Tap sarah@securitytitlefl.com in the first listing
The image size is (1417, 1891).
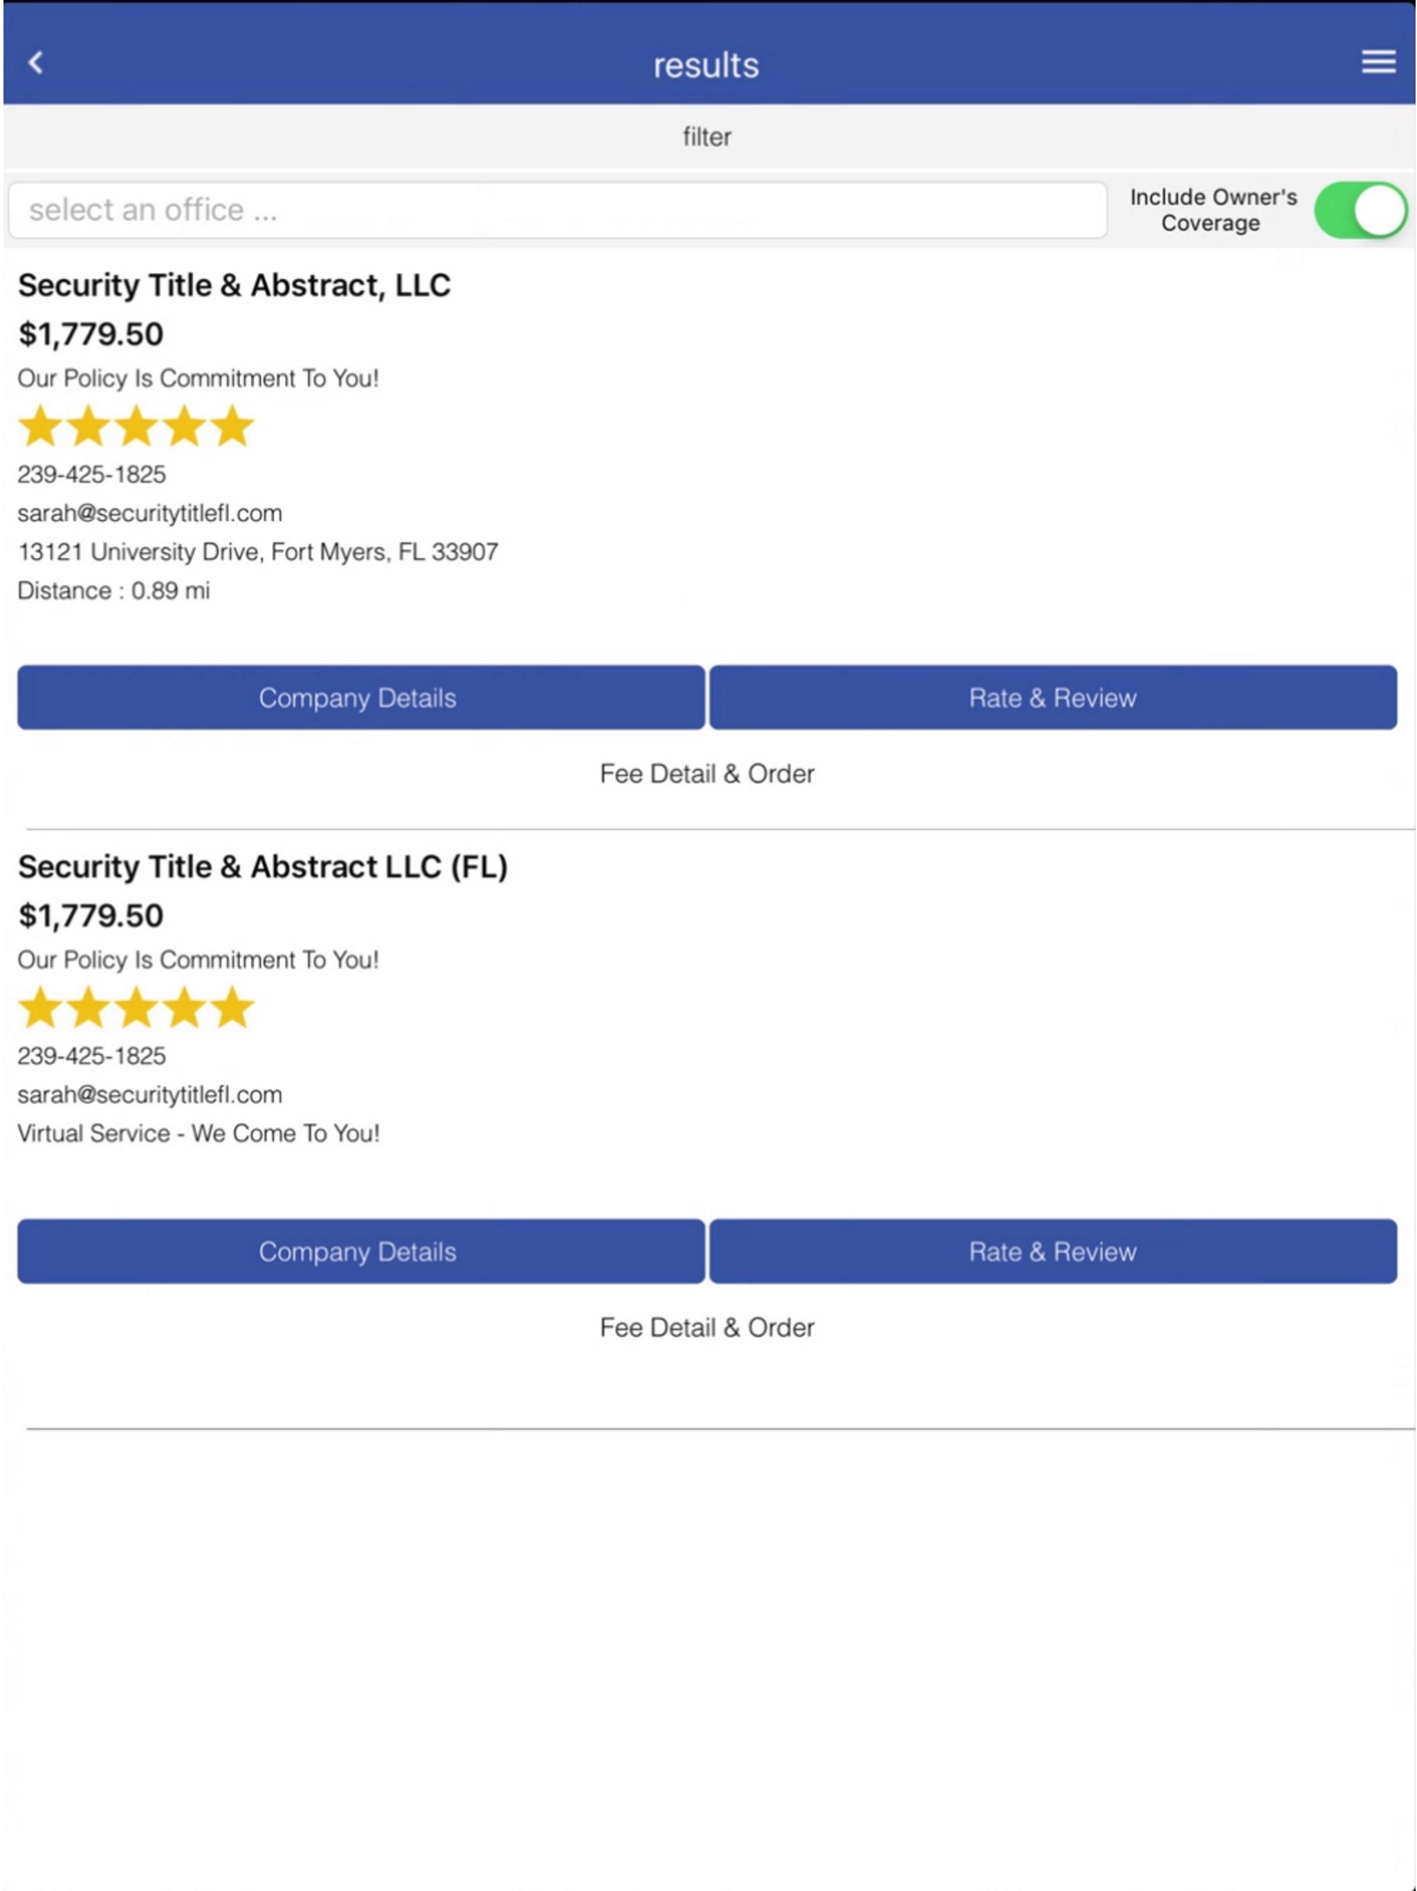[x=149, y=513]
